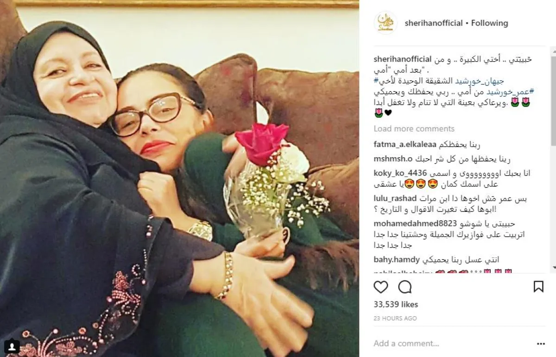Toggle the Following status button
556x357 pixels.
pos(490,23)
